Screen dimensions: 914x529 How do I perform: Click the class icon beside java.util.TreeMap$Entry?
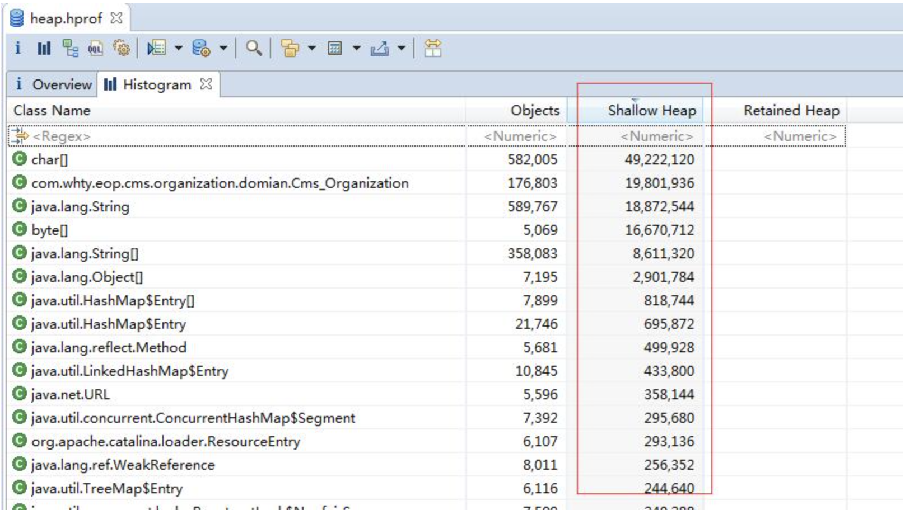pos(20,488)
